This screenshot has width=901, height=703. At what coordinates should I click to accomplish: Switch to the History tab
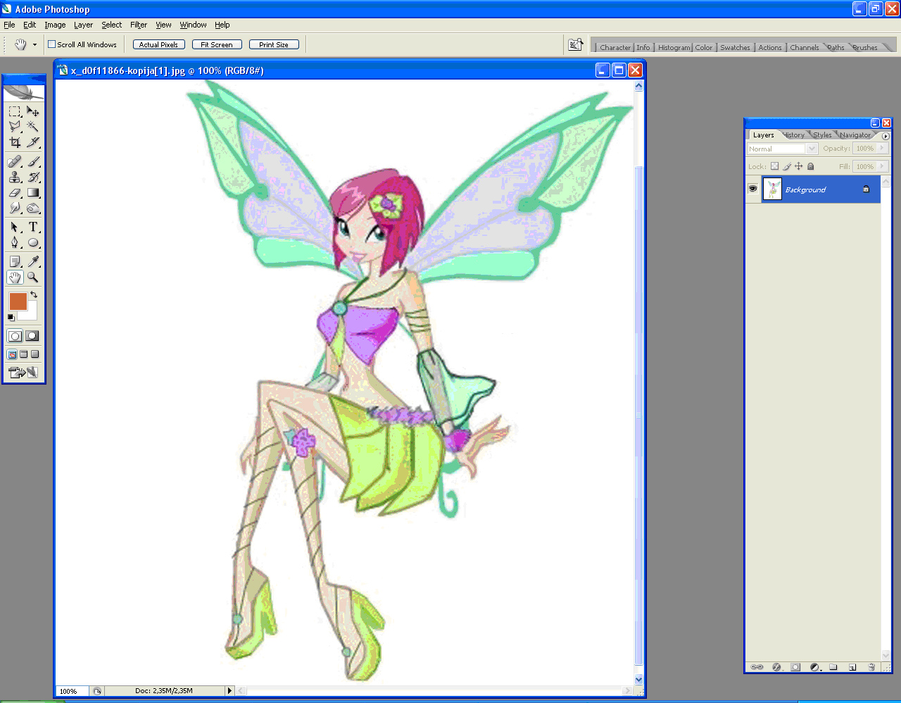click(x=794, y=135)
